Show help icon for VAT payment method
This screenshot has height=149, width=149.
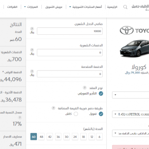tap(53, 108)
